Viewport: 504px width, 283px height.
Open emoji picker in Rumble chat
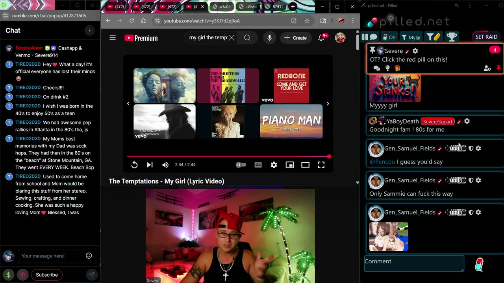pyautogui.click(x=89, y=256)
